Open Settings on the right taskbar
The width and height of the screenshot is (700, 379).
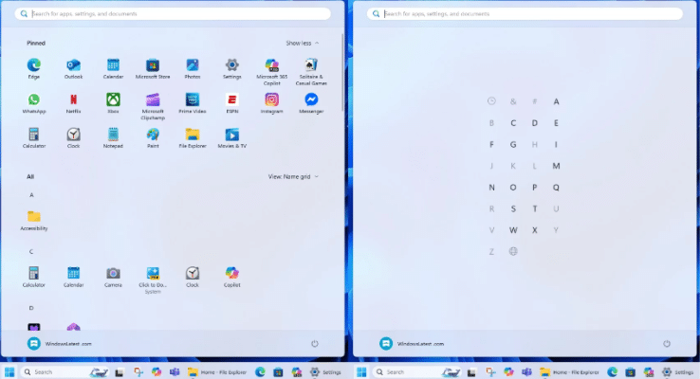coord(677,371)
